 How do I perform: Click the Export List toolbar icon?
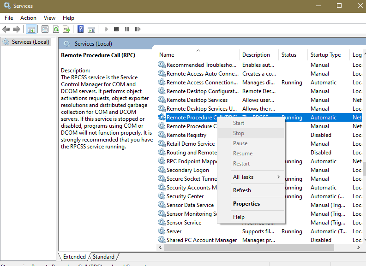(x=66, y=29)
